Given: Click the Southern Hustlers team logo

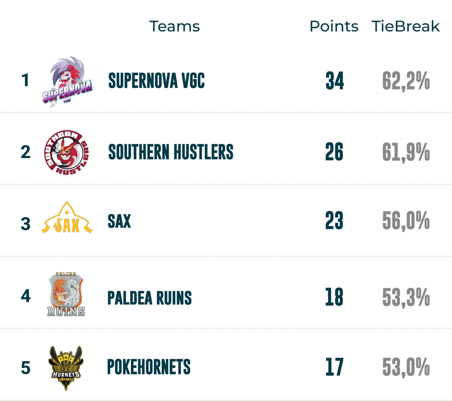Looking at the screenshot, I should [67, 153].
